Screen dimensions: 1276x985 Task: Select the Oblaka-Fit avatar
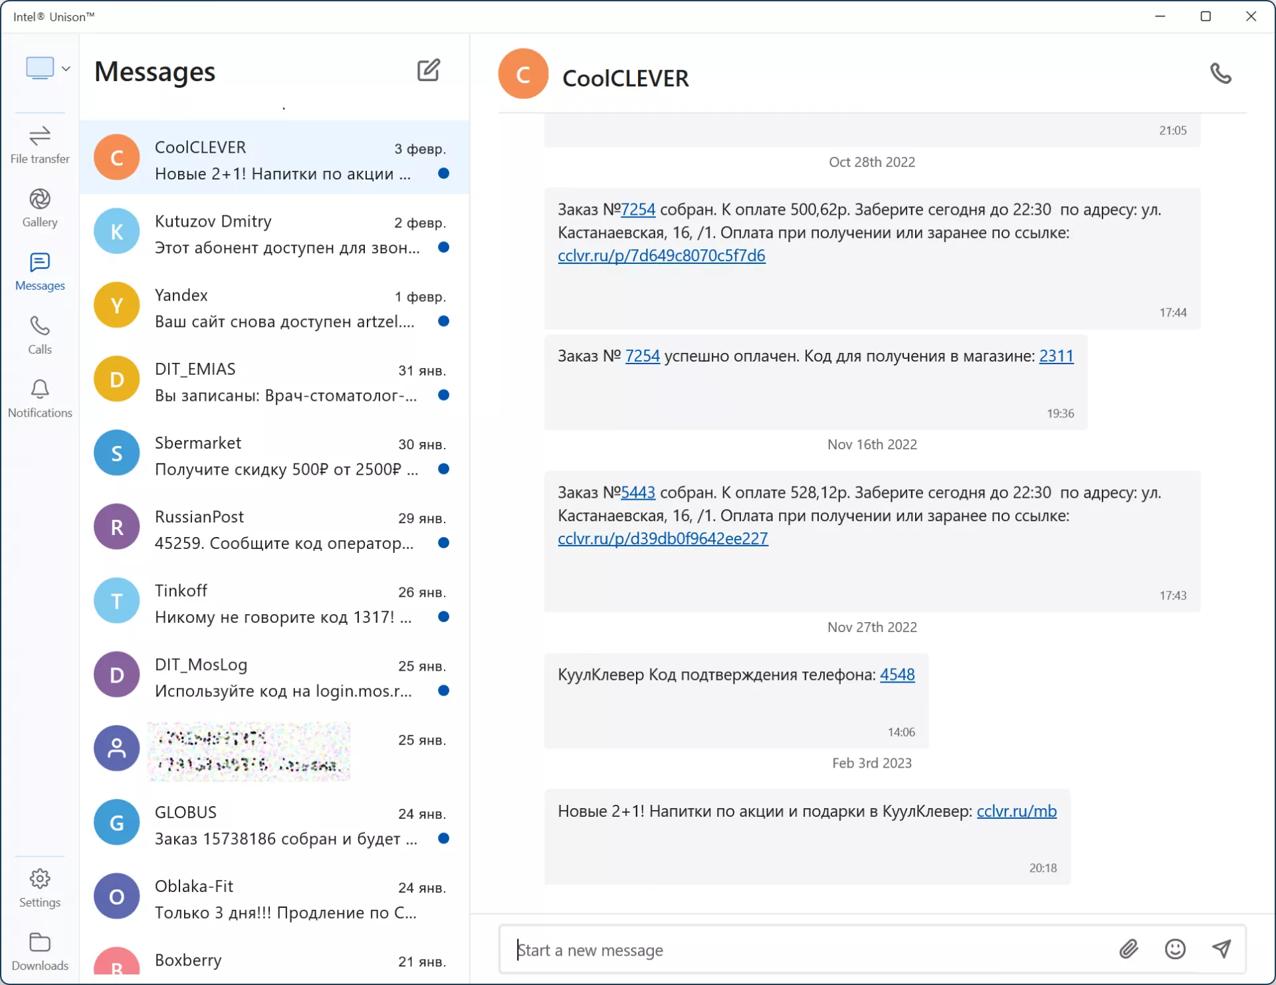tap(117, 896)
